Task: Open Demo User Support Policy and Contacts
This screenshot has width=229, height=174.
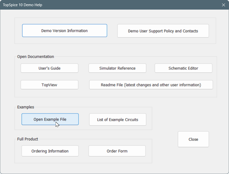Action: [x=163, y=31]
